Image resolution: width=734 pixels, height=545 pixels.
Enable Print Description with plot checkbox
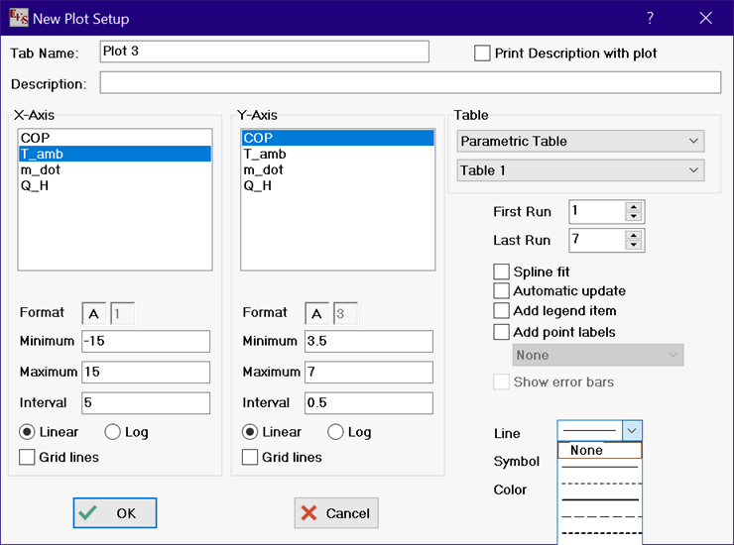click(483, 54)
